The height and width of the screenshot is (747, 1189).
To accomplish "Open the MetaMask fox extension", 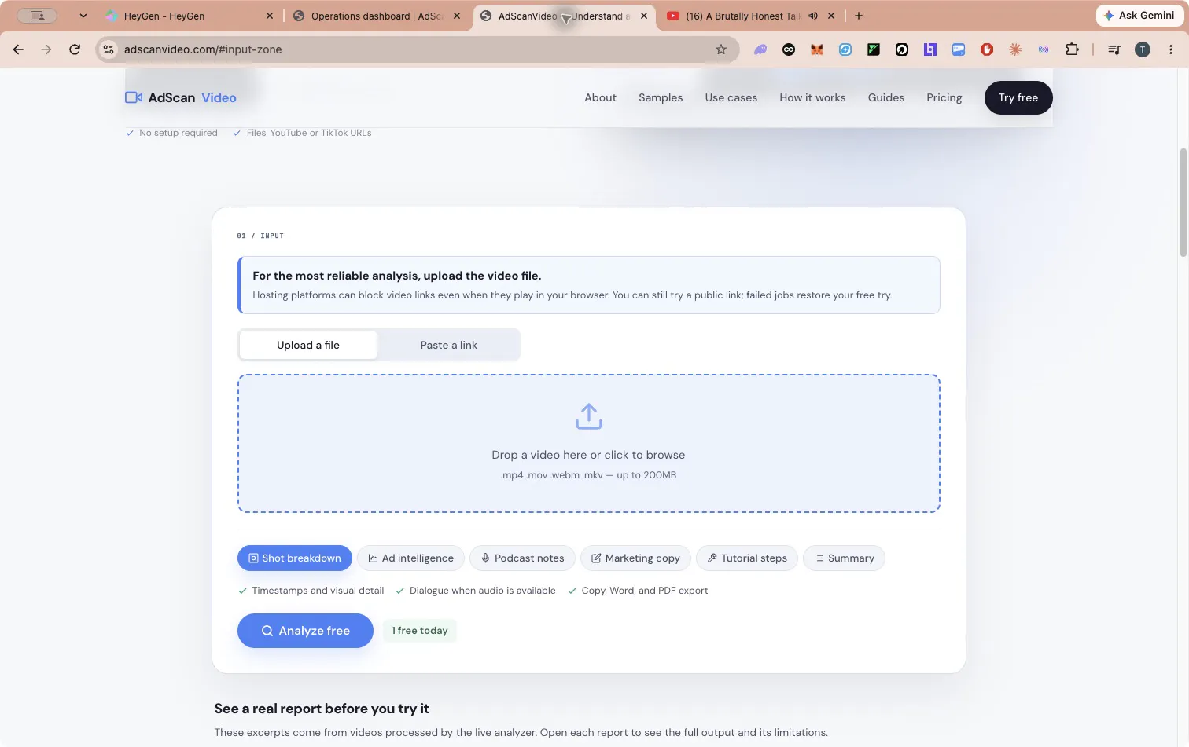I will [817, 49].
